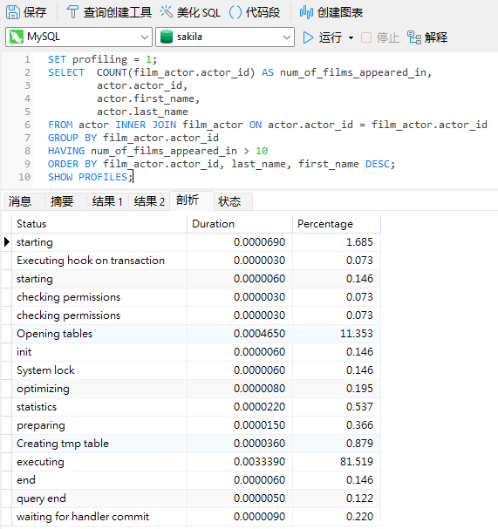Expand the MySQL connection dropdown
The width and height of the screenshot is (498, 529).
145,37
